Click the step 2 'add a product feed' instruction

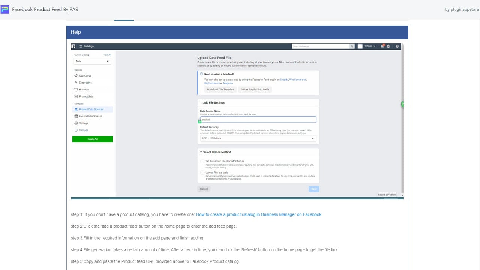[x=154, y=226]
